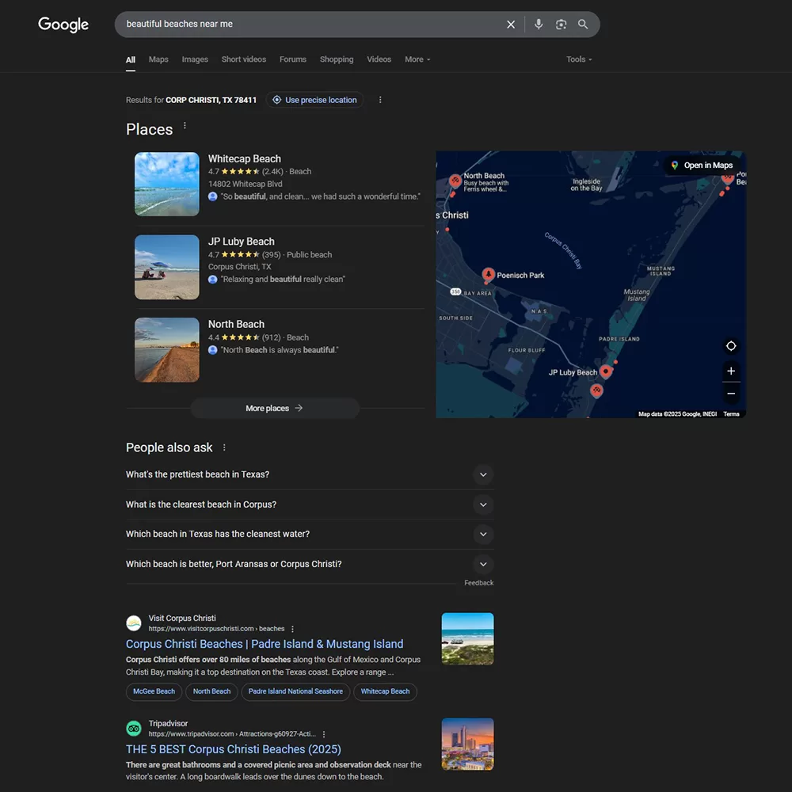Screen dimensions: 792x792
Task: Open the Tripadvisor skyline thumbnail
Action: point(467,744)
